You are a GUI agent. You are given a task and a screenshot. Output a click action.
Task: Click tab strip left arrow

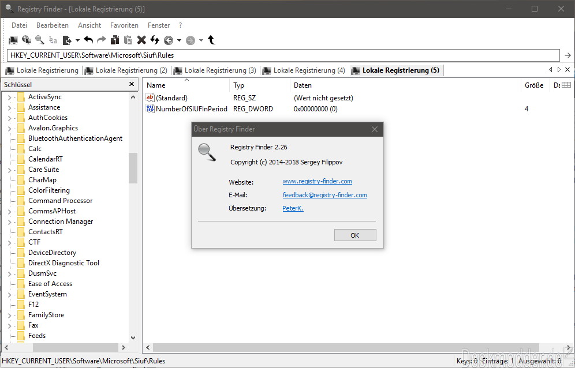tap(550, 70)
